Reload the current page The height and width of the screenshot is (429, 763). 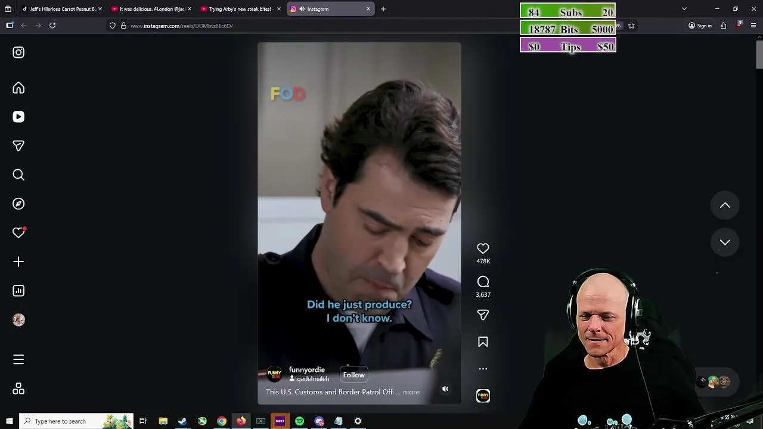click(52, 26)
